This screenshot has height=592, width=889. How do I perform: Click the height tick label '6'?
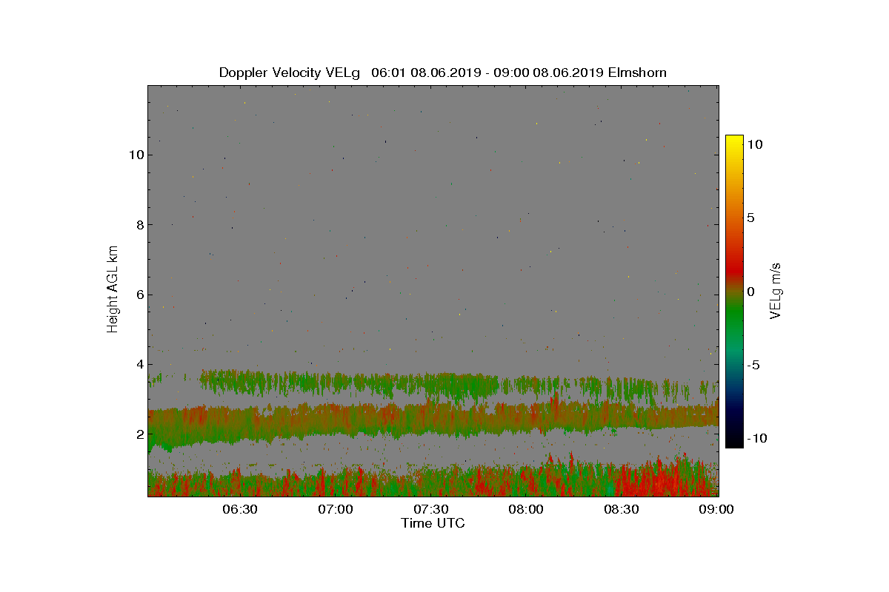139,295
